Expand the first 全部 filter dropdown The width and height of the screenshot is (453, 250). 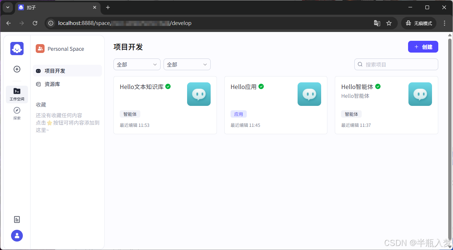(x=137, y=64)
